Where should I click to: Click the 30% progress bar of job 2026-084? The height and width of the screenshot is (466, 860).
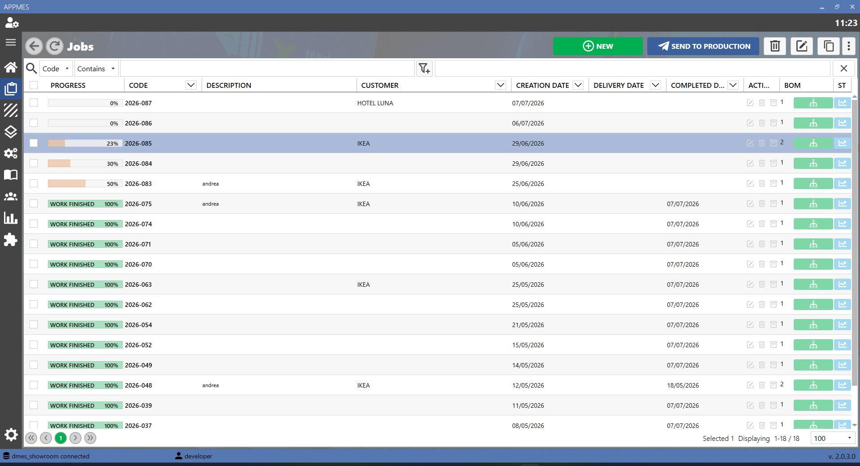[x=85, y=164]
